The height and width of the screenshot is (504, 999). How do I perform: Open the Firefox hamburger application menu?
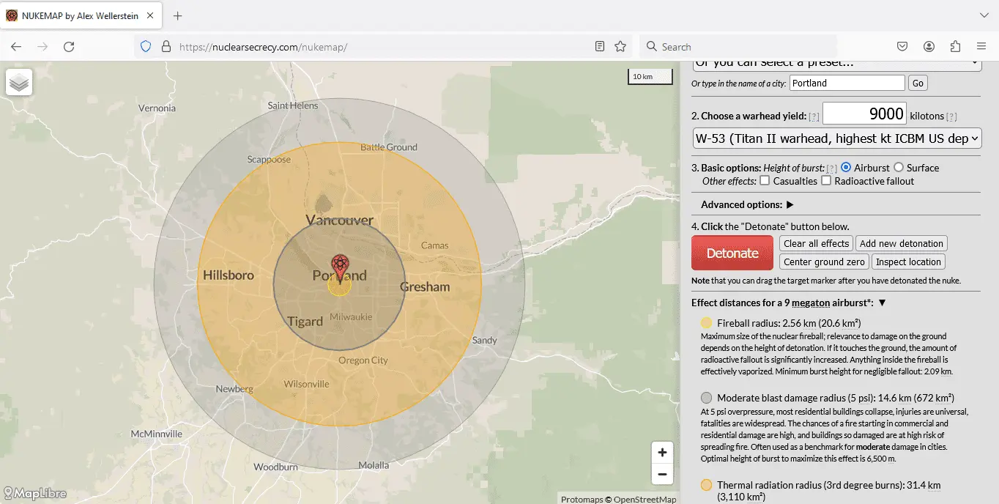pyautogui.click(x=981, y=46)
